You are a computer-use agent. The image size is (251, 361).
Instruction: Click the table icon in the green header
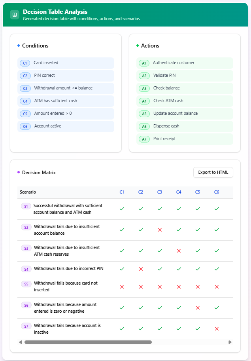14,14
